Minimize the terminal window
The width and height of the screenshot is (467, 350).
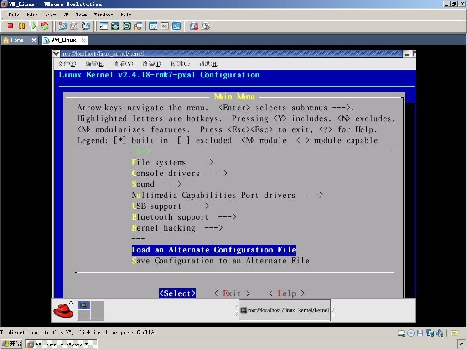pos(406,54)
